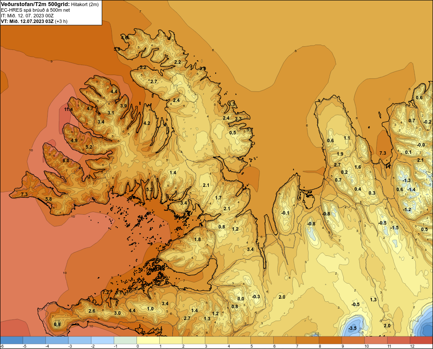This screenshot has width=433, height=349.
Task: Click the -1.3 temperature label
Action: [x=407, y=180]
